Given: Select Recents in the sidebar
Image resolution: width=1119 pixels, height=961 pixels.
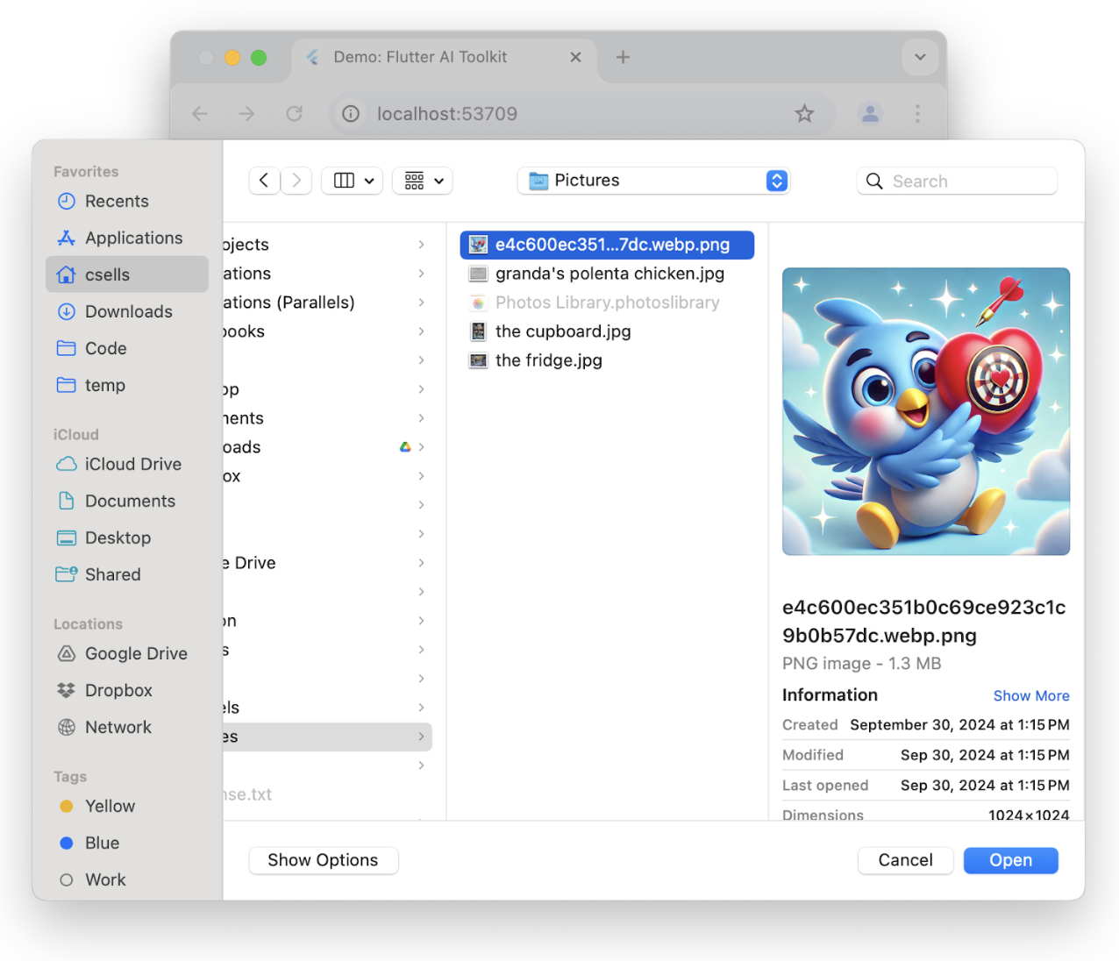Looking at the screenshot, I should pos(117,202).
